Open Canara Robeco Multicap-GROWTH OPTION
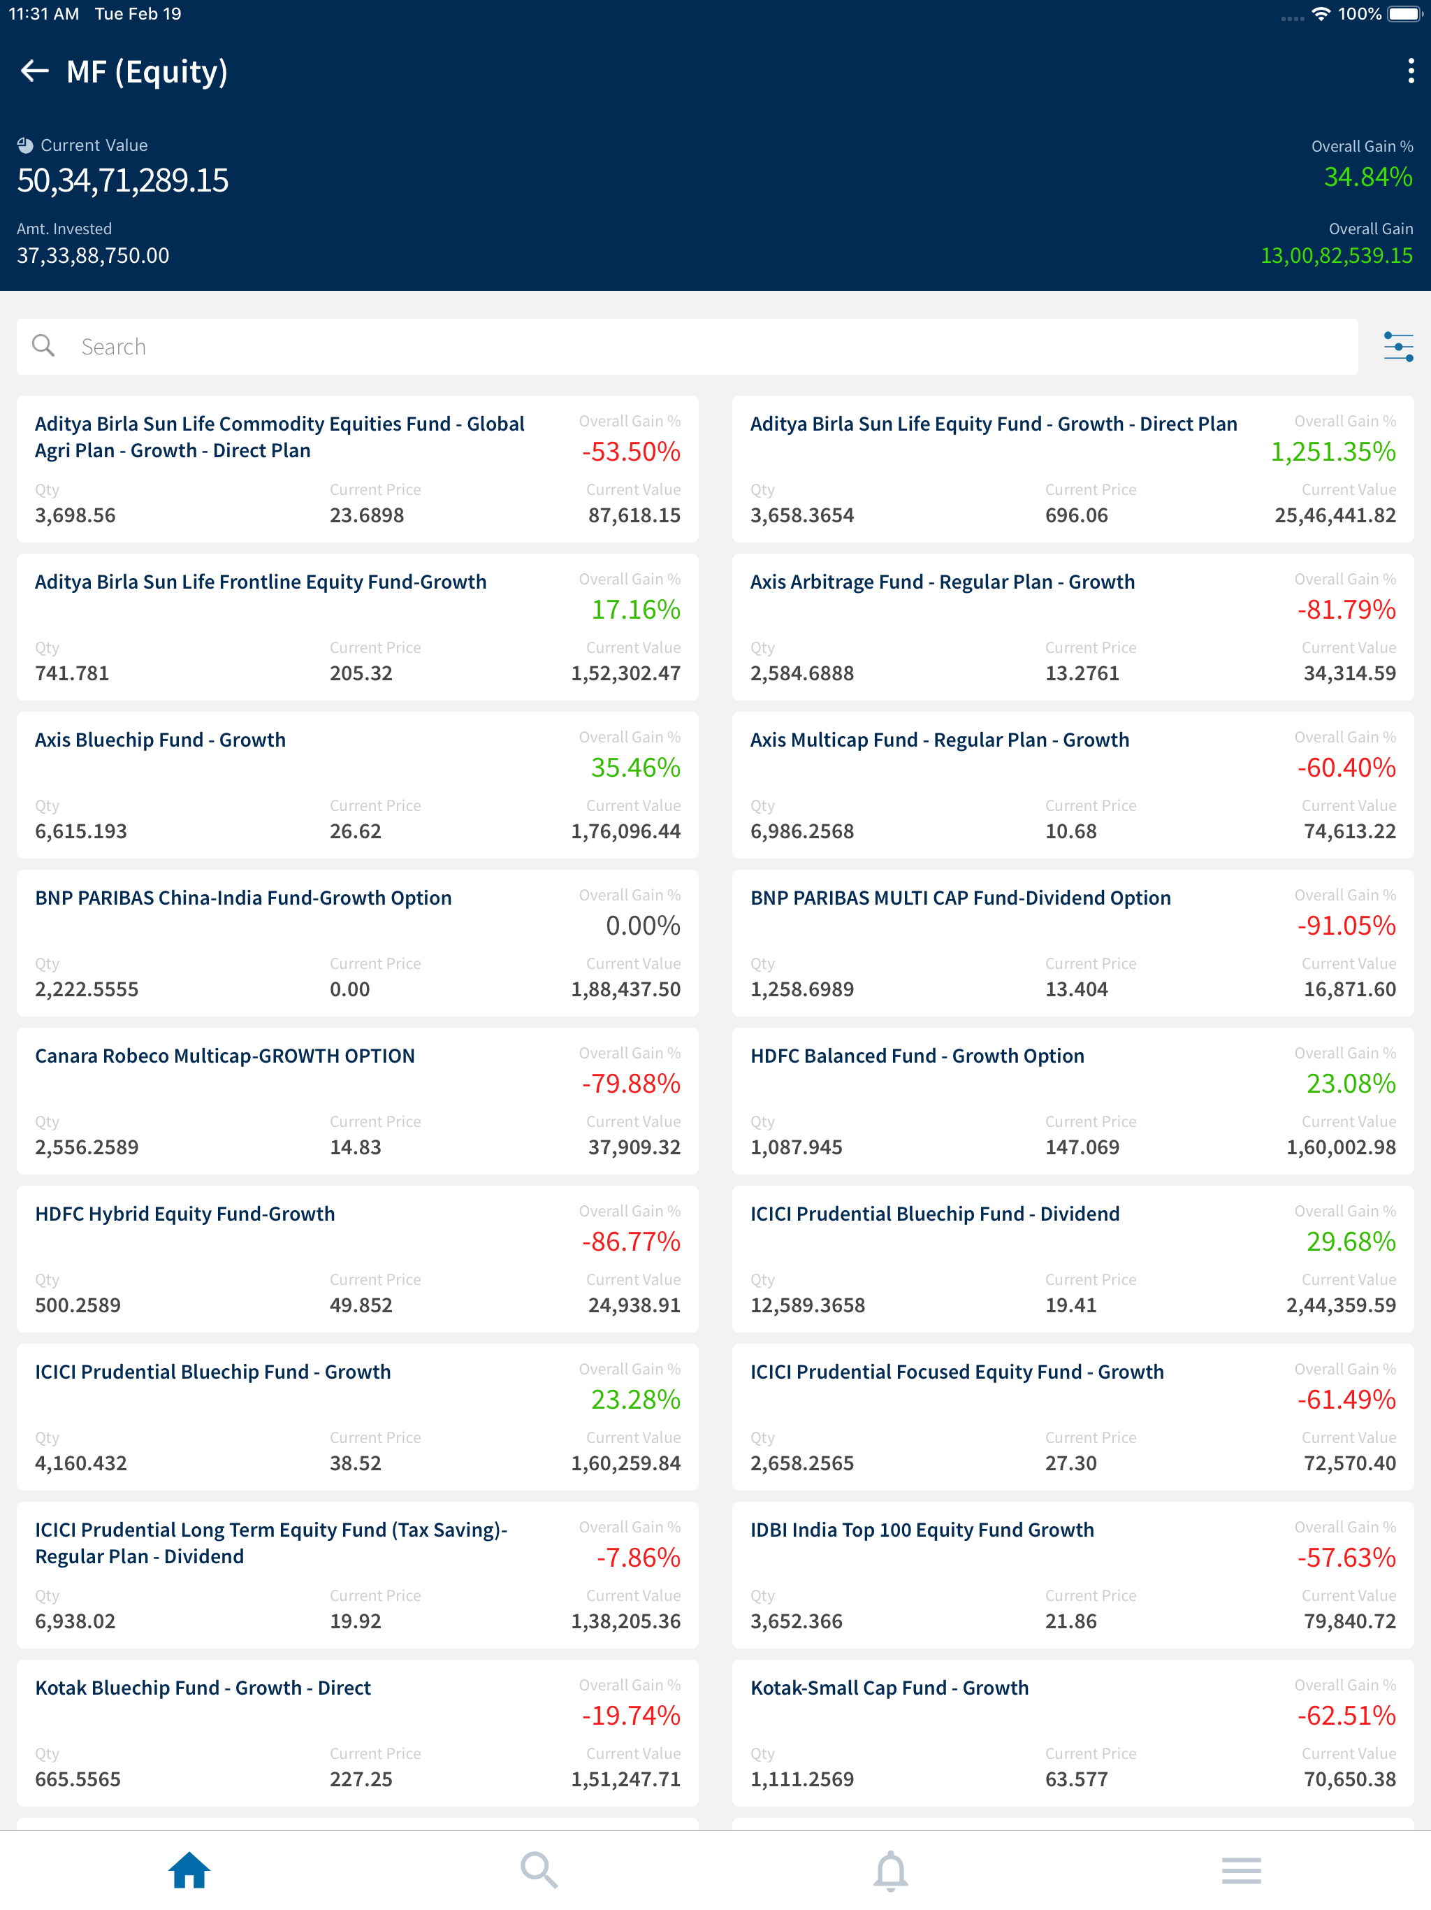Viewport: 1431px width, 1910px height. pyautogui.click(x=357, y=1101)
